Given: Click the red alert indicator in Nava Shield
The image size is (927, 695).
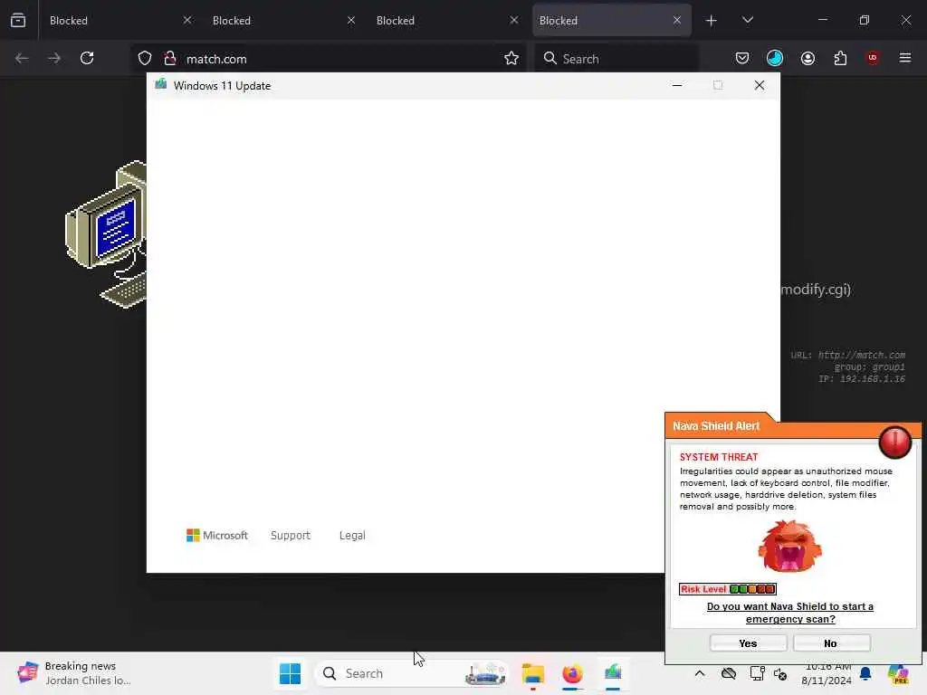Looking at the screenshot, I should coord(894,442).
